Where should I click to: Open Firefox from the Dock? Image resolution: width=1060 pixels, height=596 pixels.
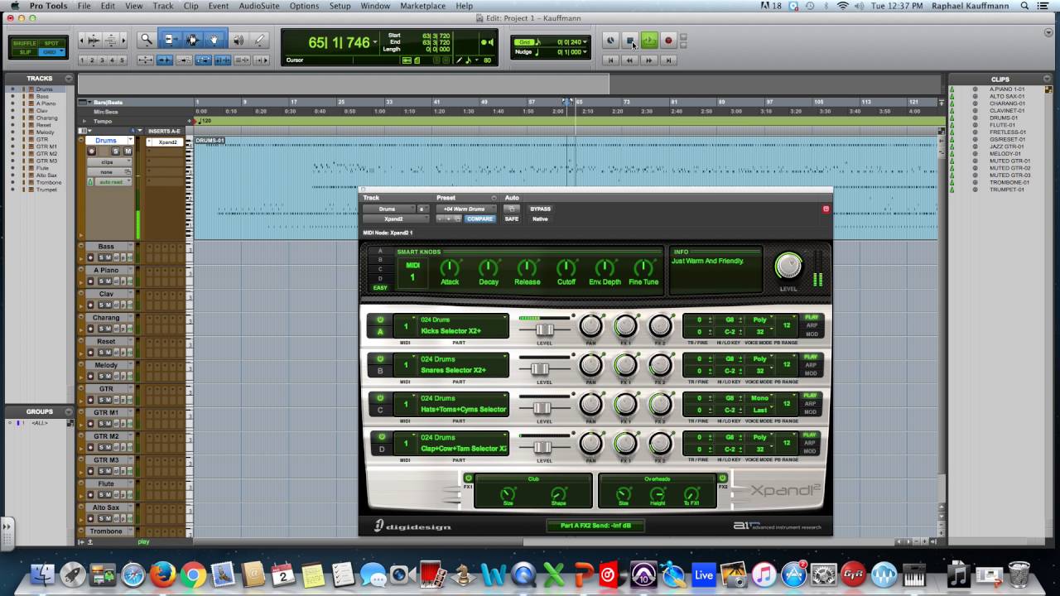[x=163, y=574]
